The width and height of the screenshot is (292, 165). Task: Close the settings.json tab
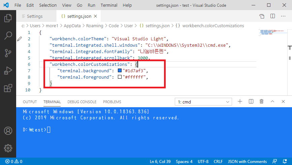pos(95,16)
